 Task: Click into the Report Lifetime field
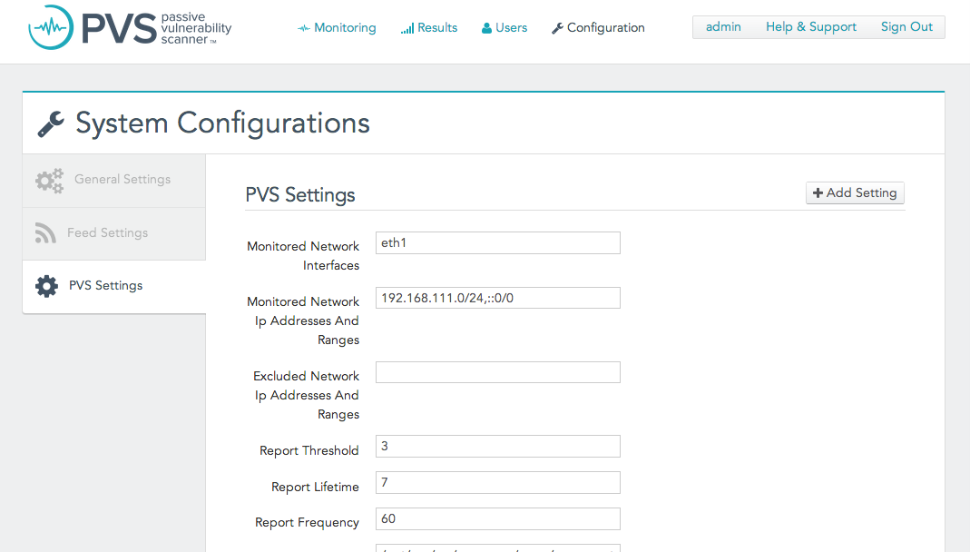(x=498, y=483)
